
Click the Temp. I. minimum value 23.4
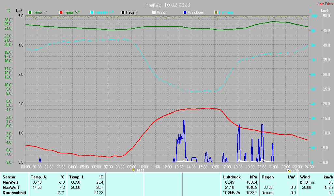pyautogui.click(x=100, y=182)
